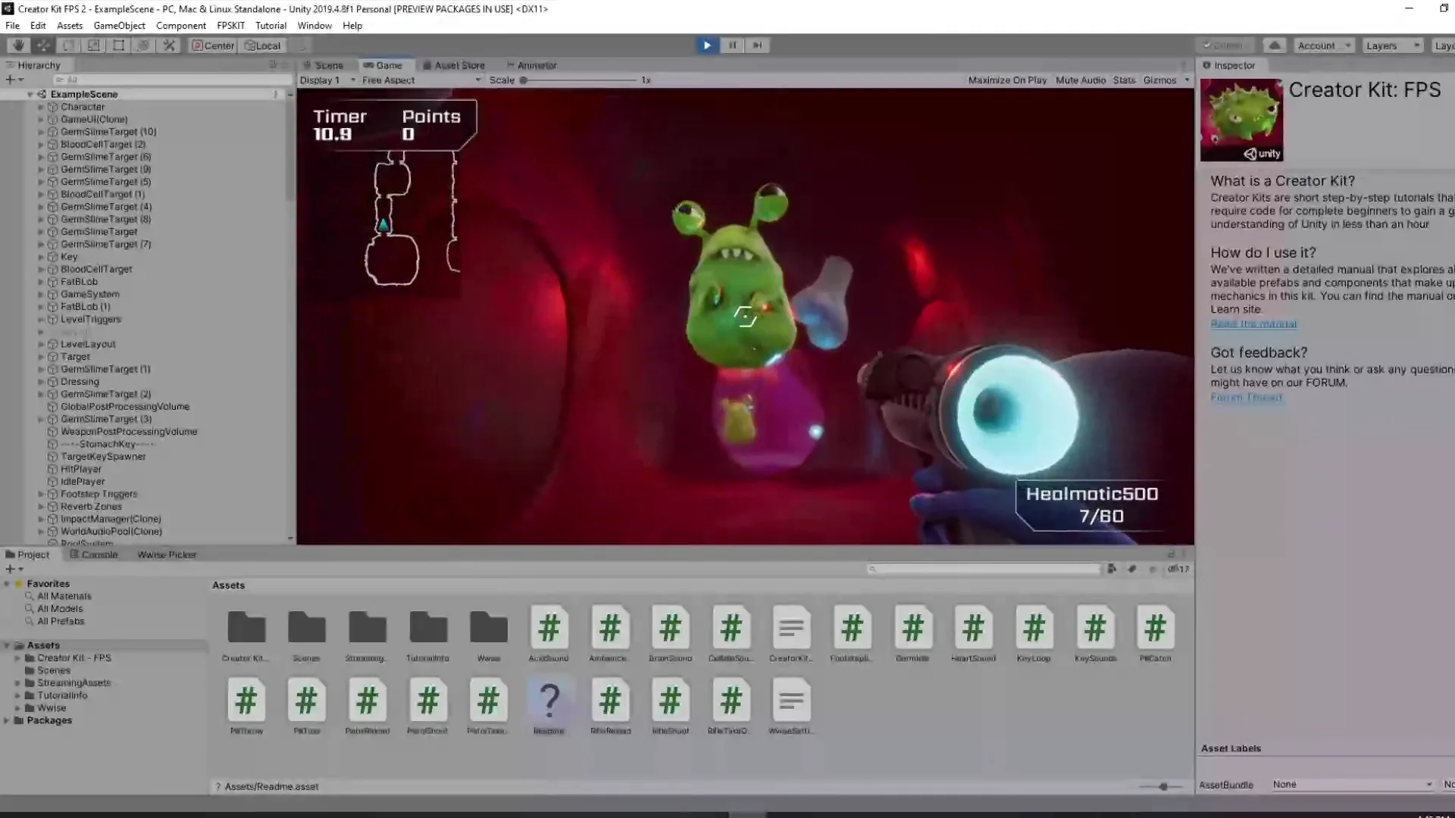Select the custom editor tool icon

pos(169,45)
